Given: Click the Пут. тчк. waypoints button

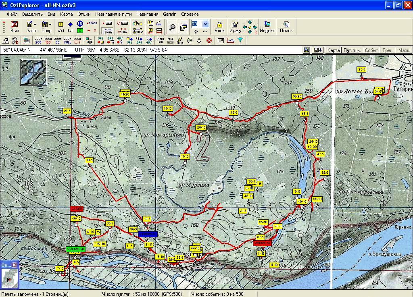Looking at the screenshot, I should (352, 50).
